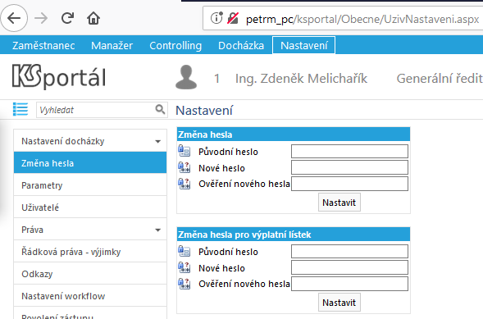Screen dimensions: 483x319
Task: Show site information icon in address bar
Action: click(216, 18)
